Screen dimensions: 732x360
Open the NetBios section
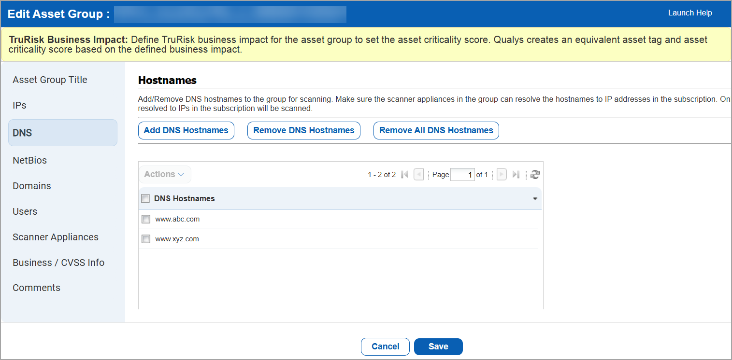click(x=29, y=160)
